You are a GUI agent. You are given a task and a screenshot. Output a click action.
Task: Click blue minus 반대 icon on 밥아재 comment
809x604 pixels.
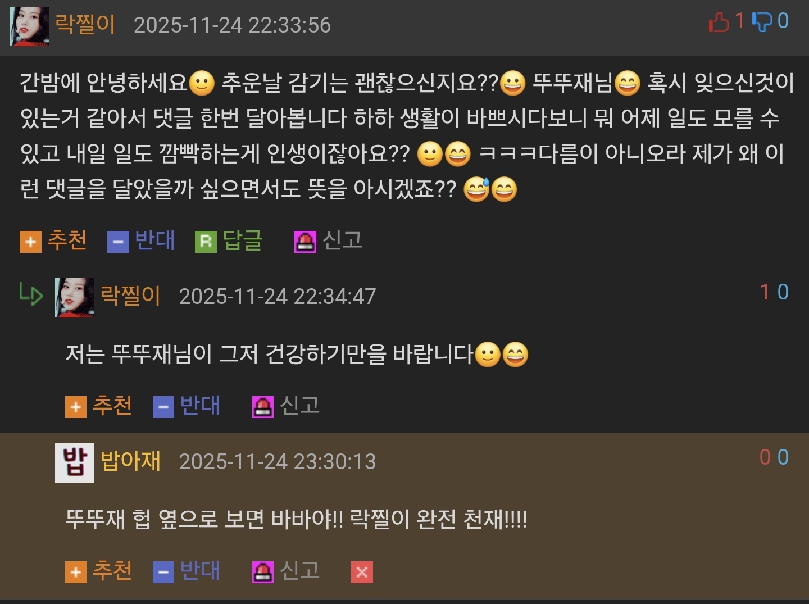click(163, 572)
